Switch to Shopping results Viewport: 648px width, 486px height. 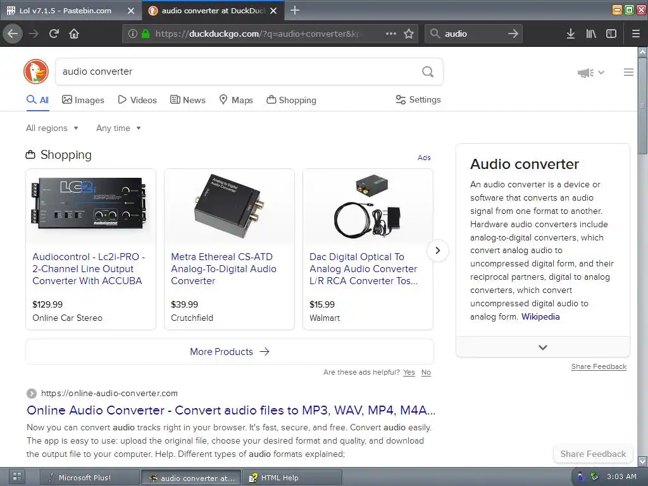pyautogui.click(x=291, y=100)
